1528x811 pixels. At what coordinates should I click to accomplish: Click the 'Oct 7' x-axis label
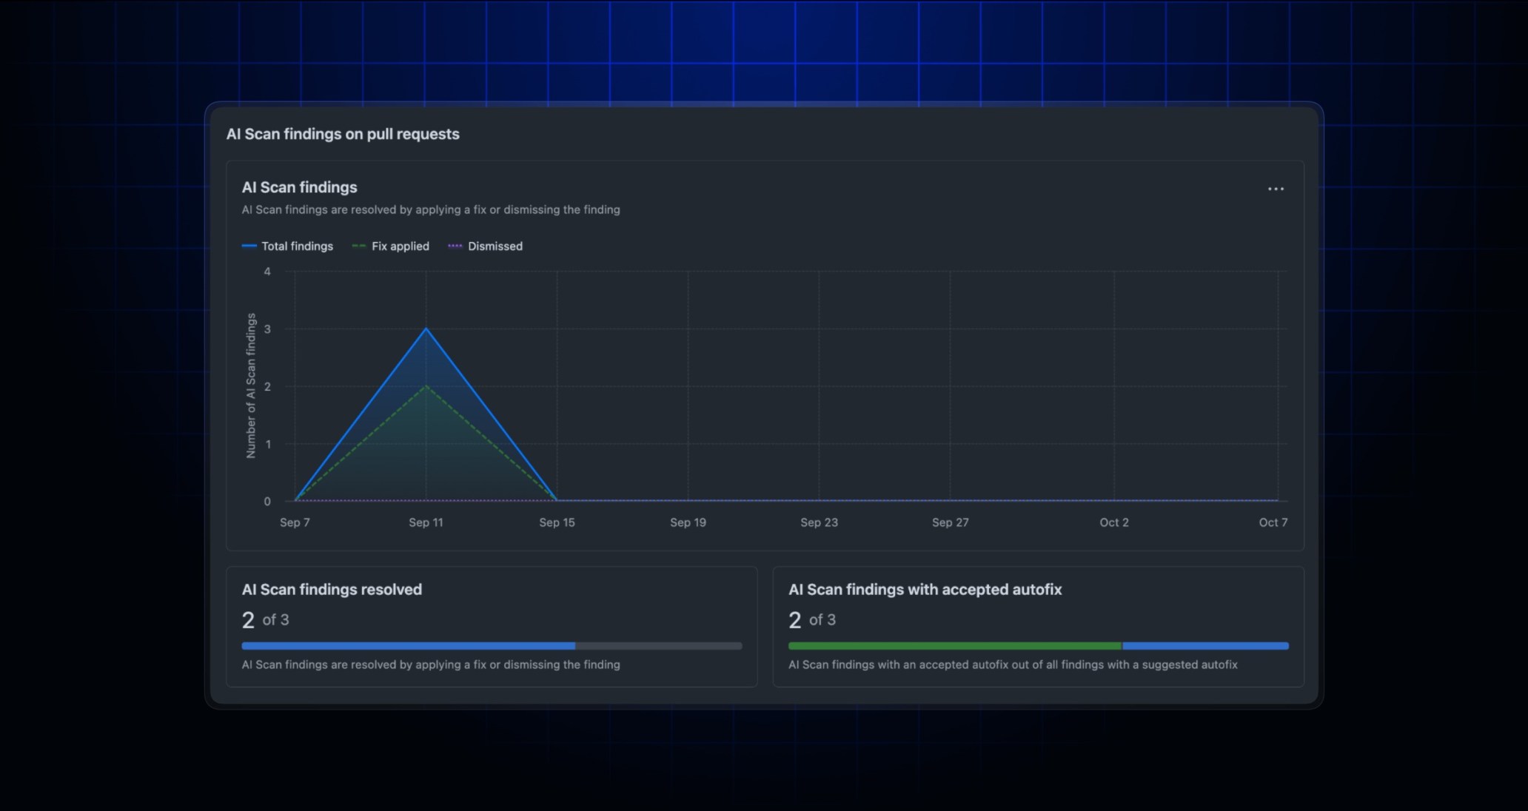(x=1273, y=522)
